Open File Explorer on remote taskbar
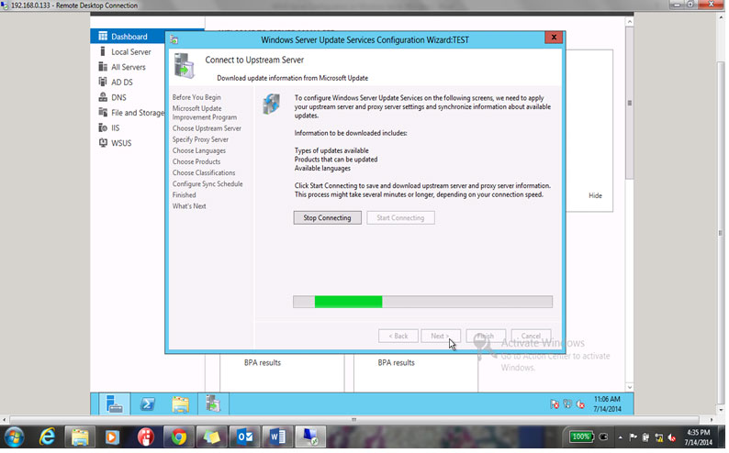This screenshot has width=729, height=453. pos(180,403)
